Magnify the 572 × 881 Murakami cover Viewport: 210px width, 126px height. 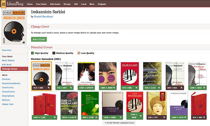click(136, 88)
